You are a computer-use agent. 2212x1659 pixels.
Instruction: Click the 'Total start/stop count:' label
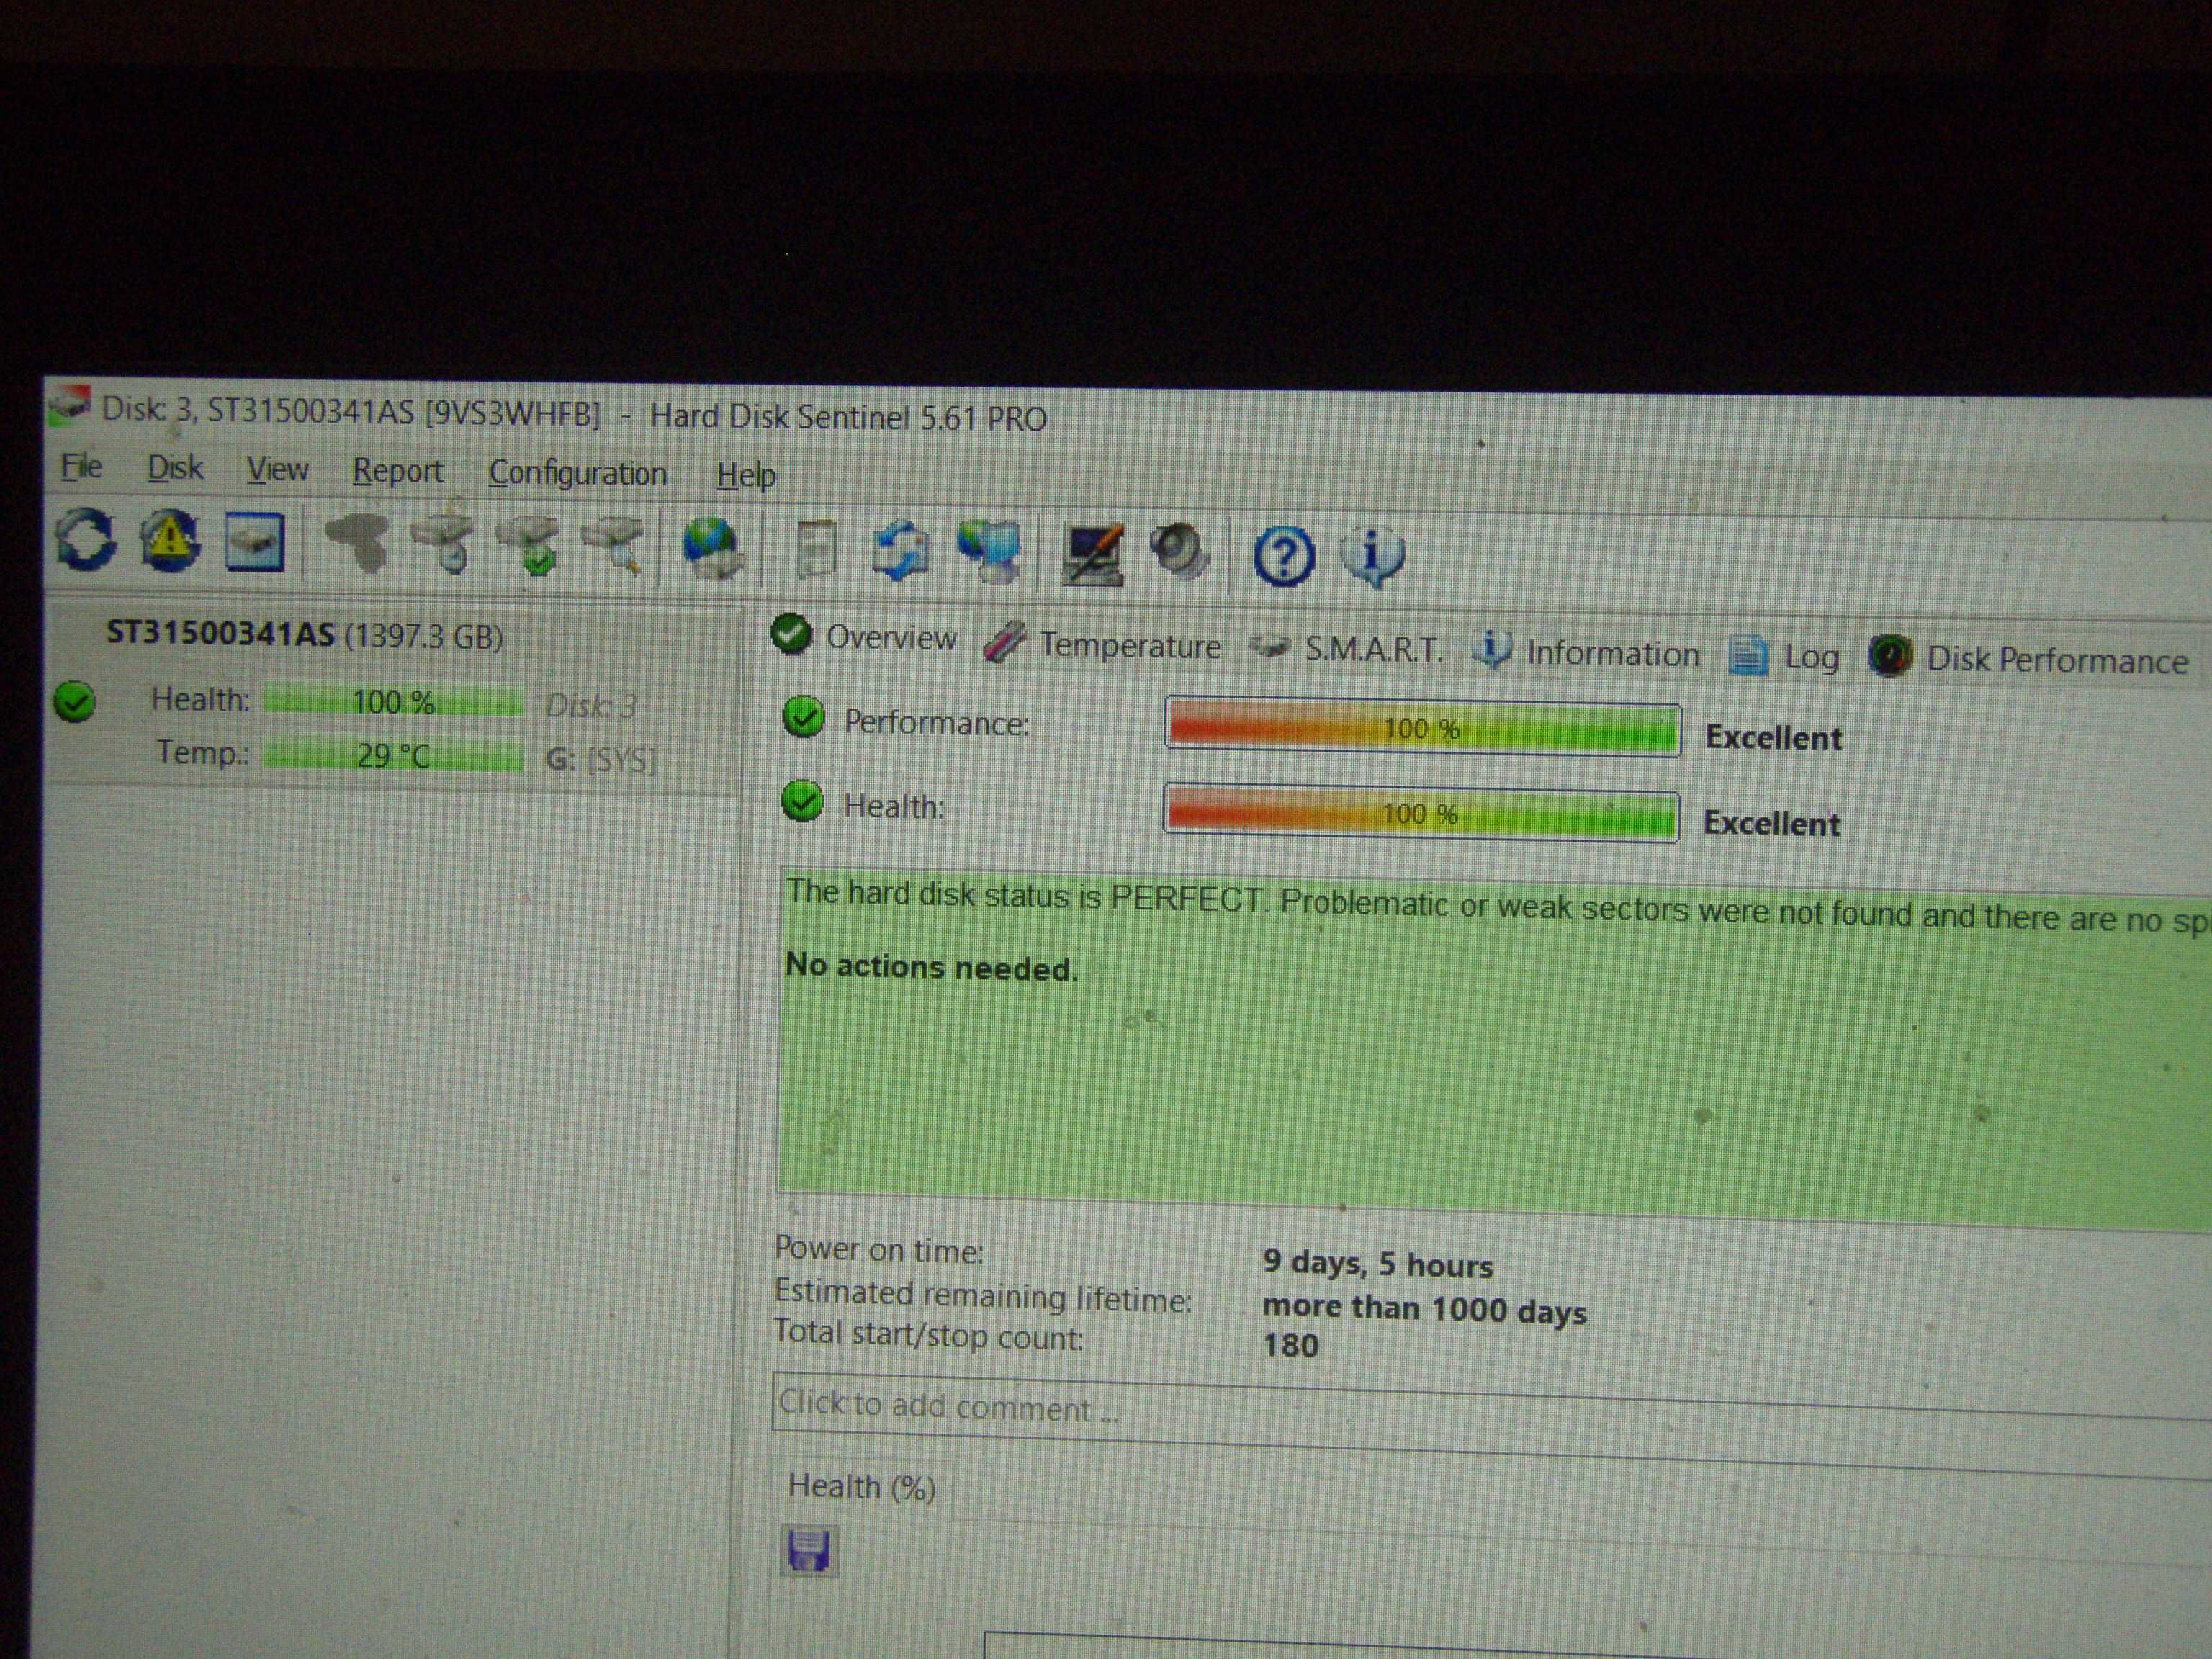click(x=929, y=1335)
